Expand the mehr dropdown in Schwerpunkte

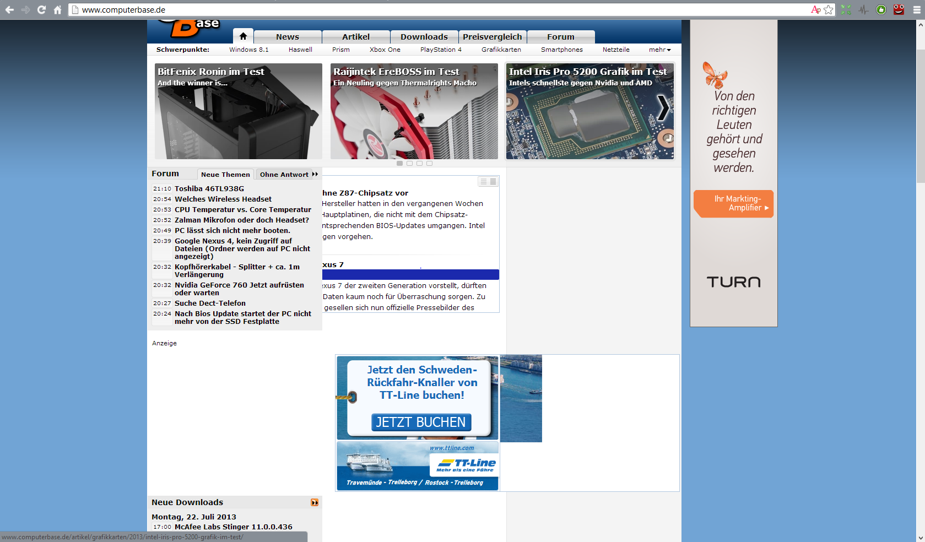click(x=659, y=50)
